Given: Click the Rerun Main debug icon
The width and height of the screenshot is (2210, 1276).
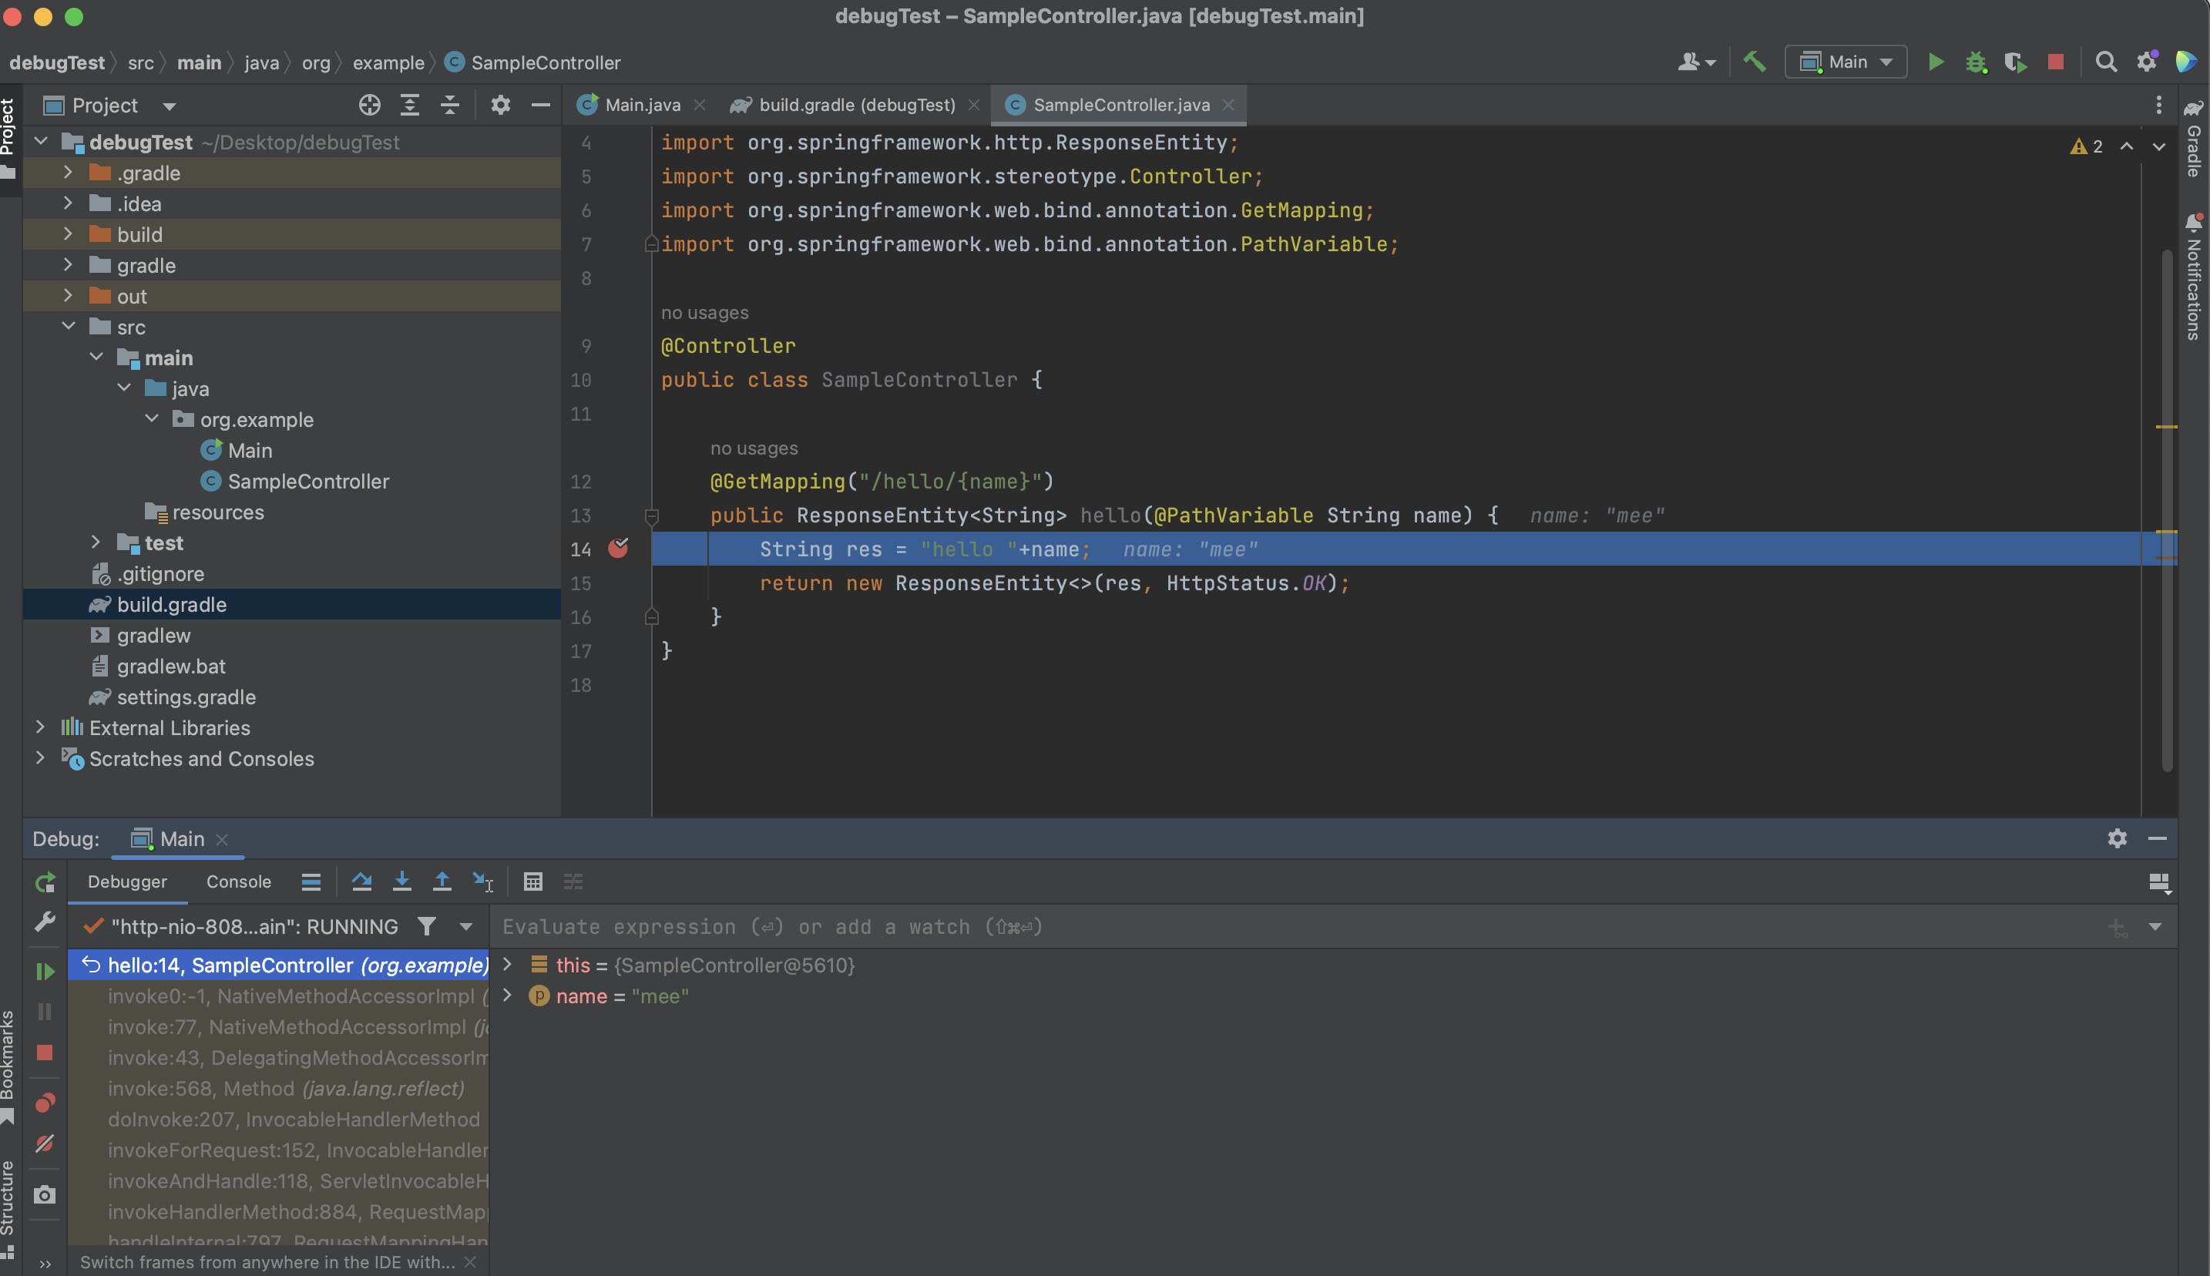Looking at the screenshot, I should [45, 882].
